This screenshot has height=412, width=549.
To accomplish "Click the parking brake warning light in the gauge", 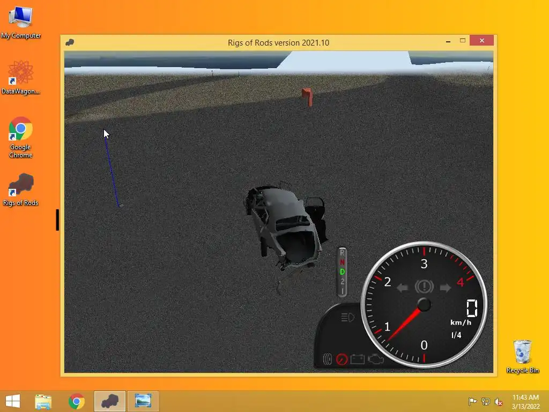I will pos(424,286).
